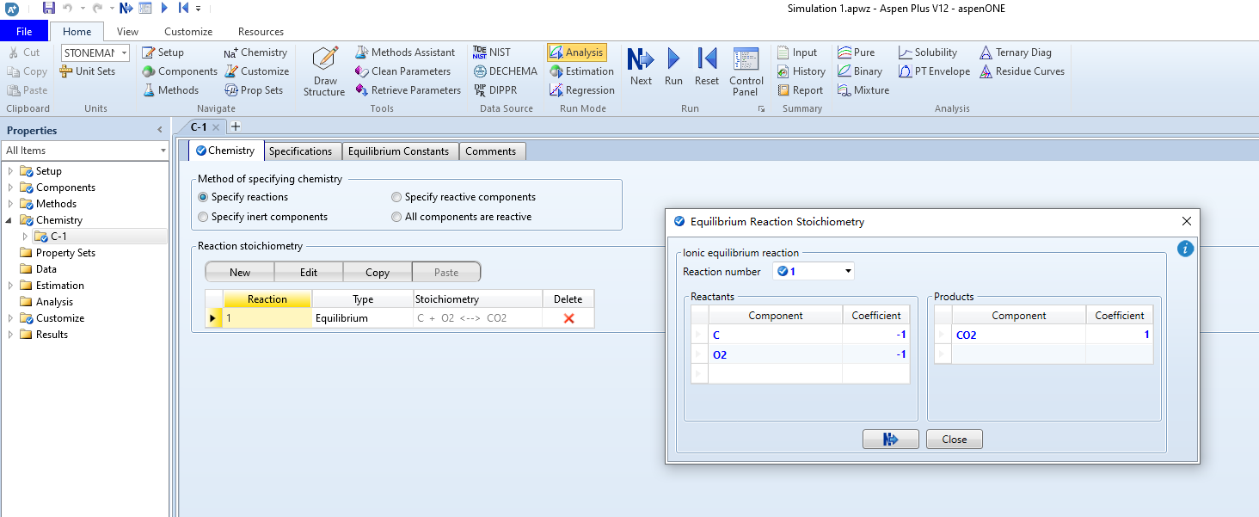The image size is (1259, 517).
Task: Select the Specify inert components radio button
Action: 204,217
